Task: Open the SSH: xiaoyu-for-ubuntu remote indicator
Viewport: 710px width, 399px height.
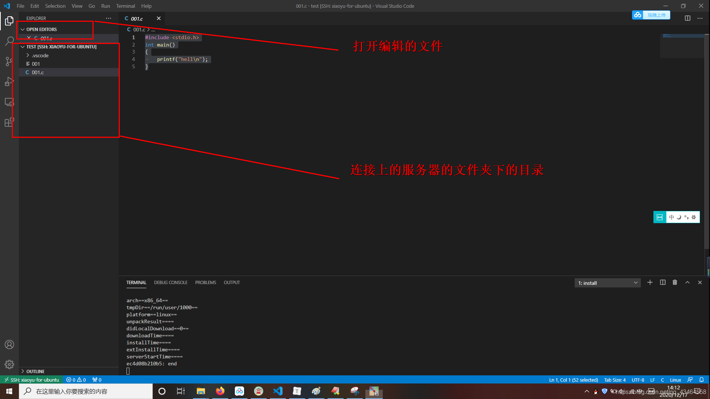Action: [31, 380]
